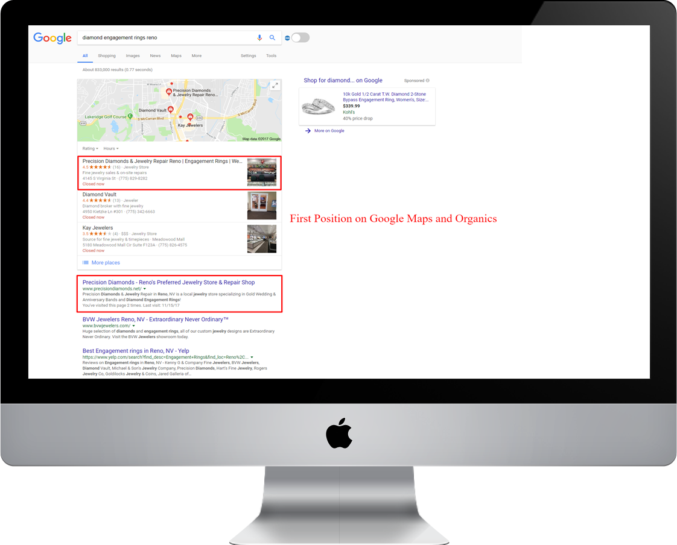Click the $339.99 price text
The width and height of the screenshot is (677, 545).
(351, 106)
